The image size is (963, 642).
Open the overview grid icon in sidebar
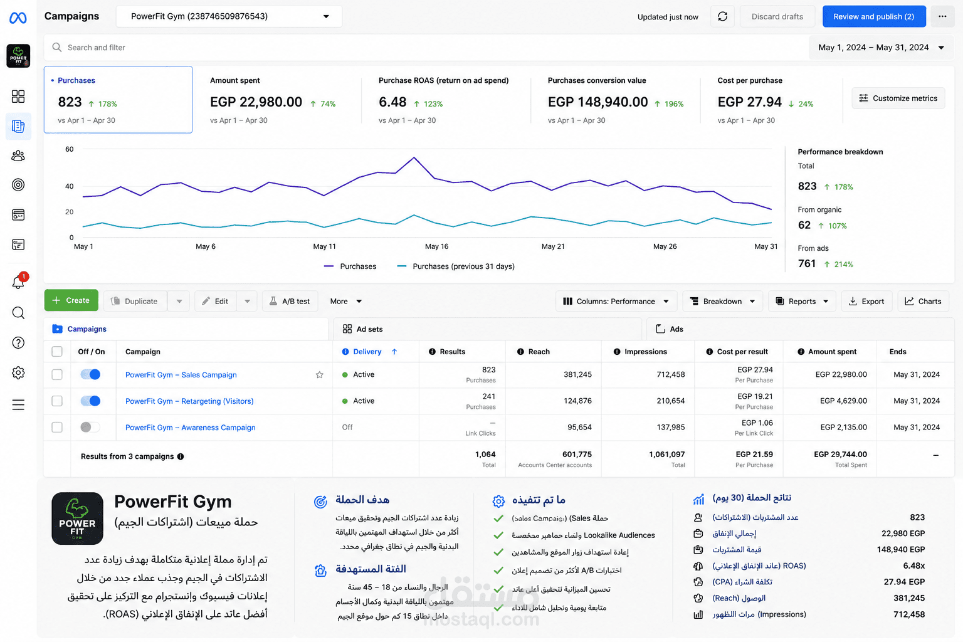[18, 96]
